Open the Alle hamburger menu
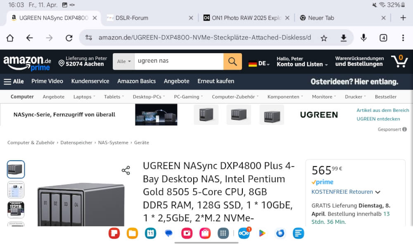Image resolution: width=413 pixels, height=246 pixels. tap(14, 82)
